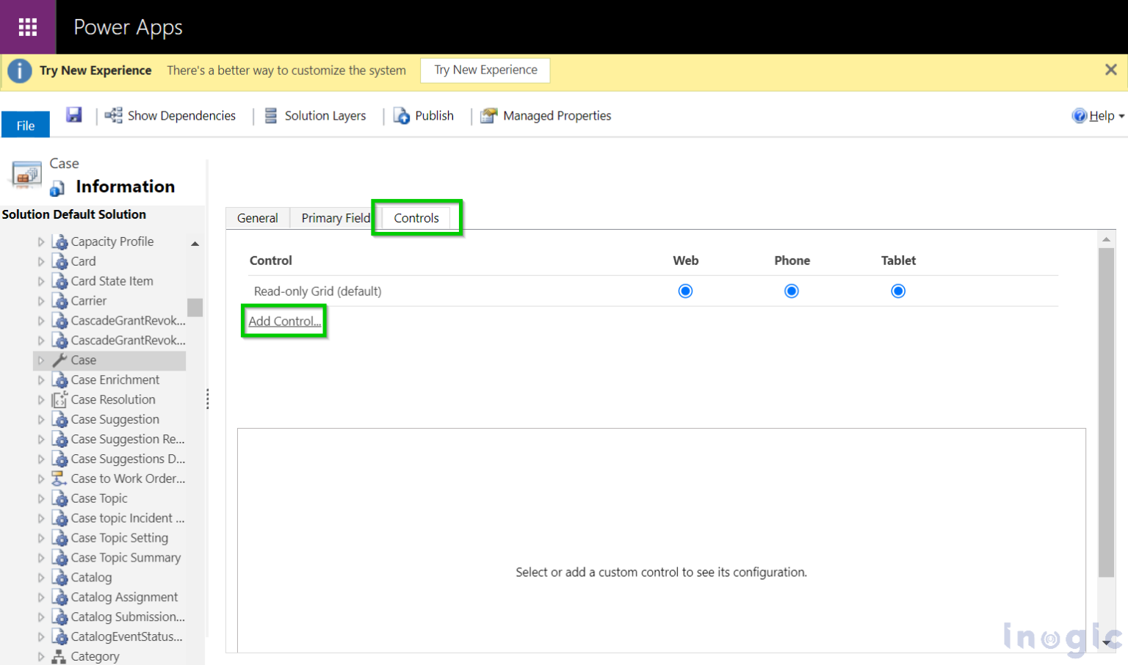Expand the Category tree item
The image size is (1128, 665).
tap(42, 656)
